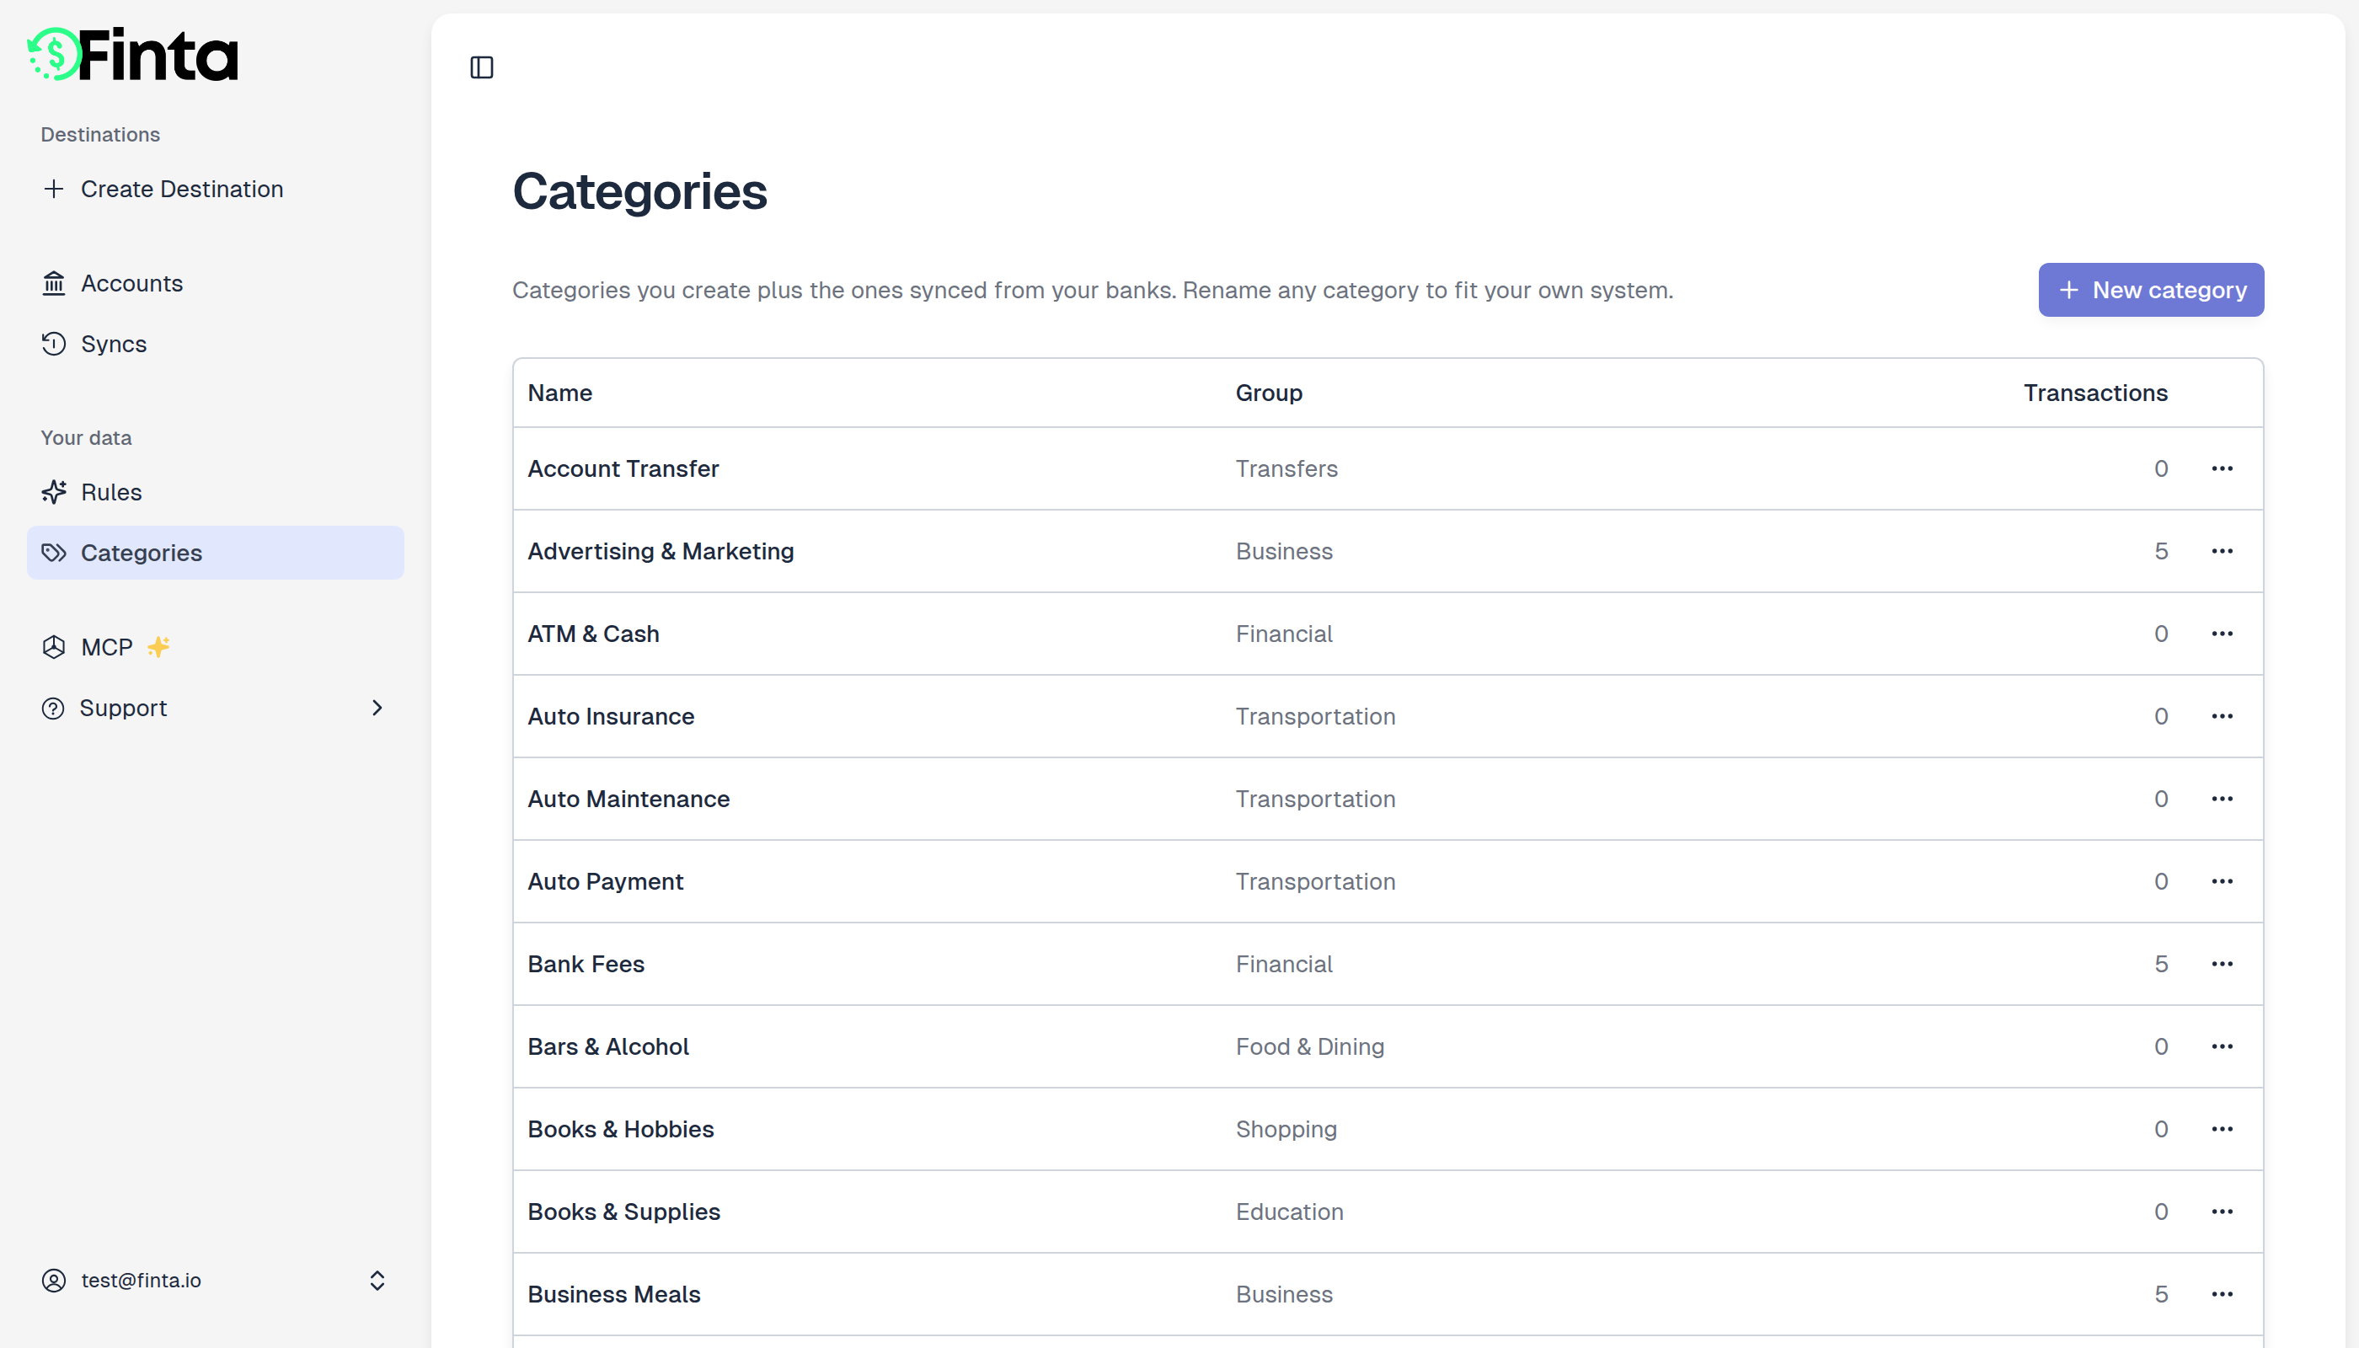This screenshot has width=2359, height=1348.
Task: Open more options for Auto Payment
Action: coord(2222,880)
